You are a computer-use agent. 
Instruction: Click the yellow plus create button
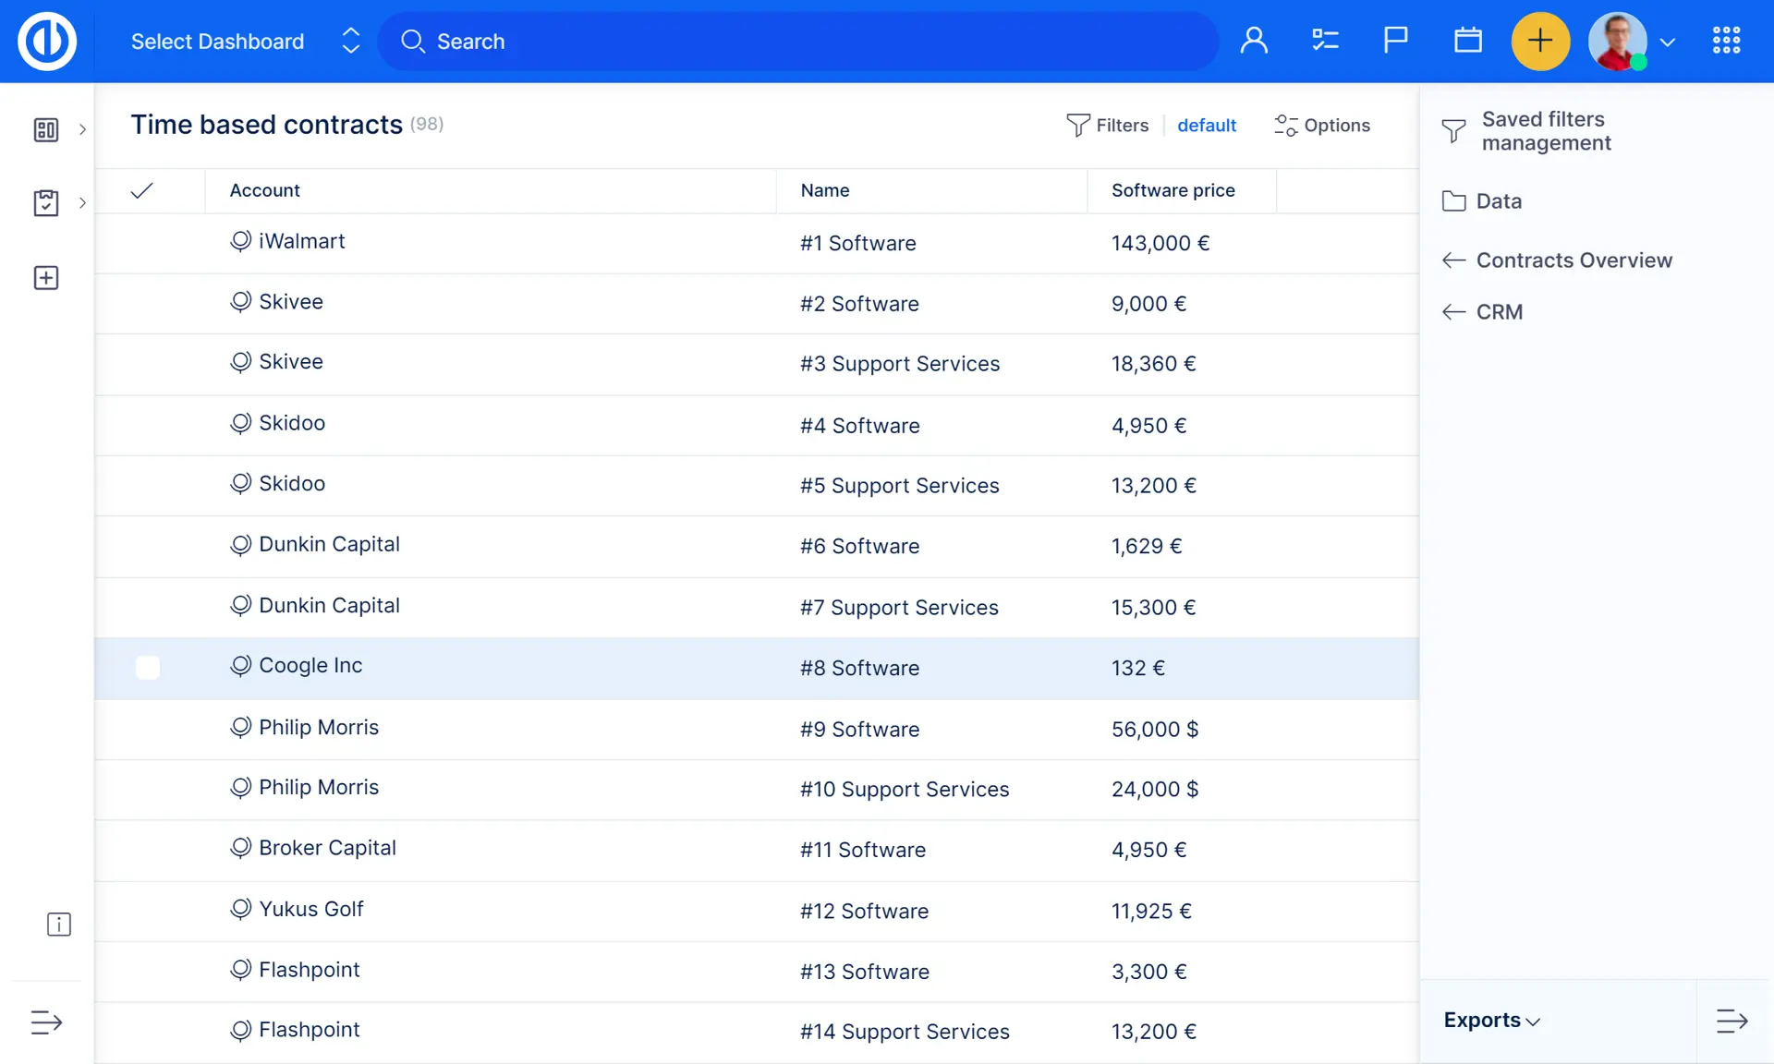pyautogui.click(x=1539, y=41)
